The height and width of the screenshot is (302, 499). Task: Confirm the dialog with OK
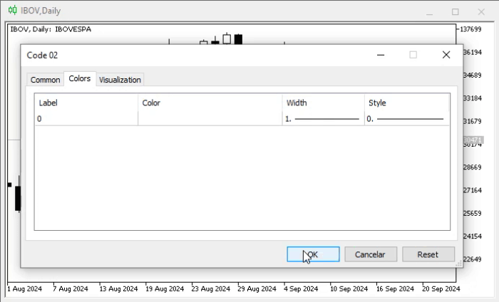313,254
